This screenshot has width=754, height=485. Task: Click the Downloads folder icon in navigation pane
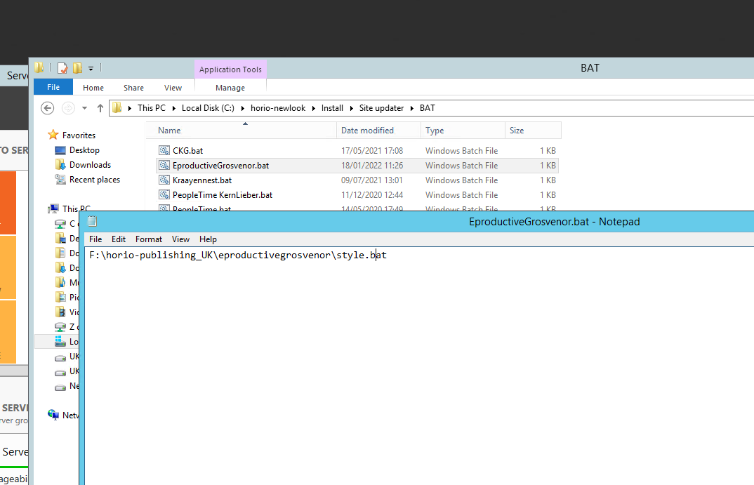(60, 165)
